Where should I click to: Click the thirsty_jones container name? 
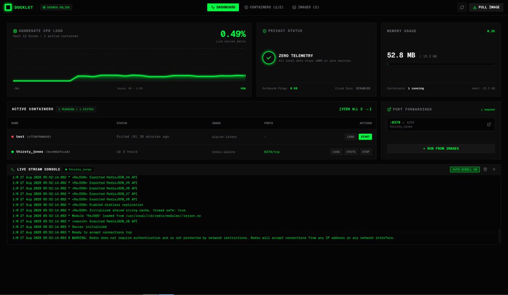click(30, 152)
